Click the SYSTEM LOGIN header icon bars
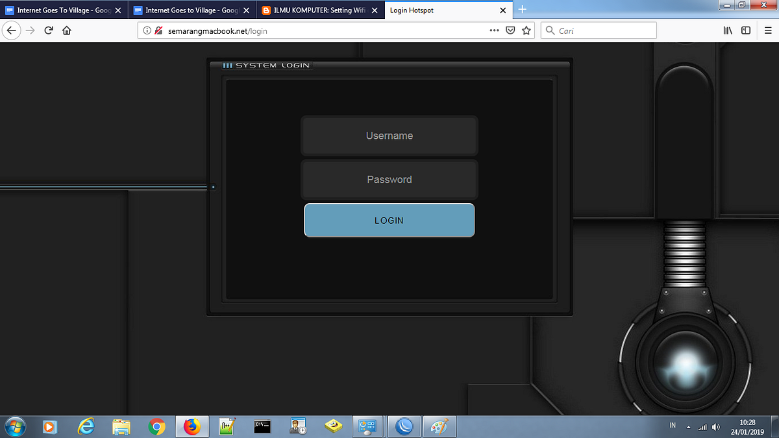Viewport: 779px width, 438px height. click(x=228, y=65)
